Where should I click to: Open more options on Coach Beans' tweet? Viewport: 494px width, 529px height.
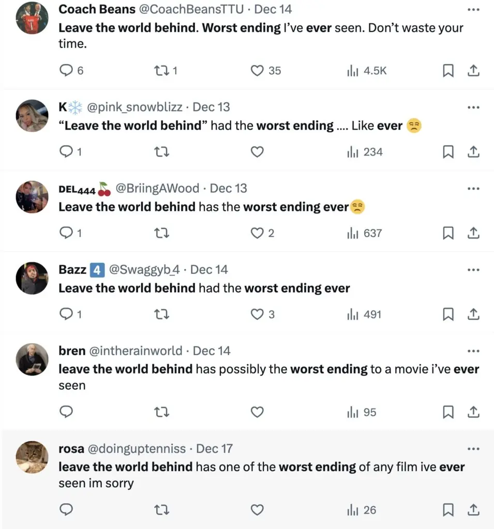[x=473, y=10]
